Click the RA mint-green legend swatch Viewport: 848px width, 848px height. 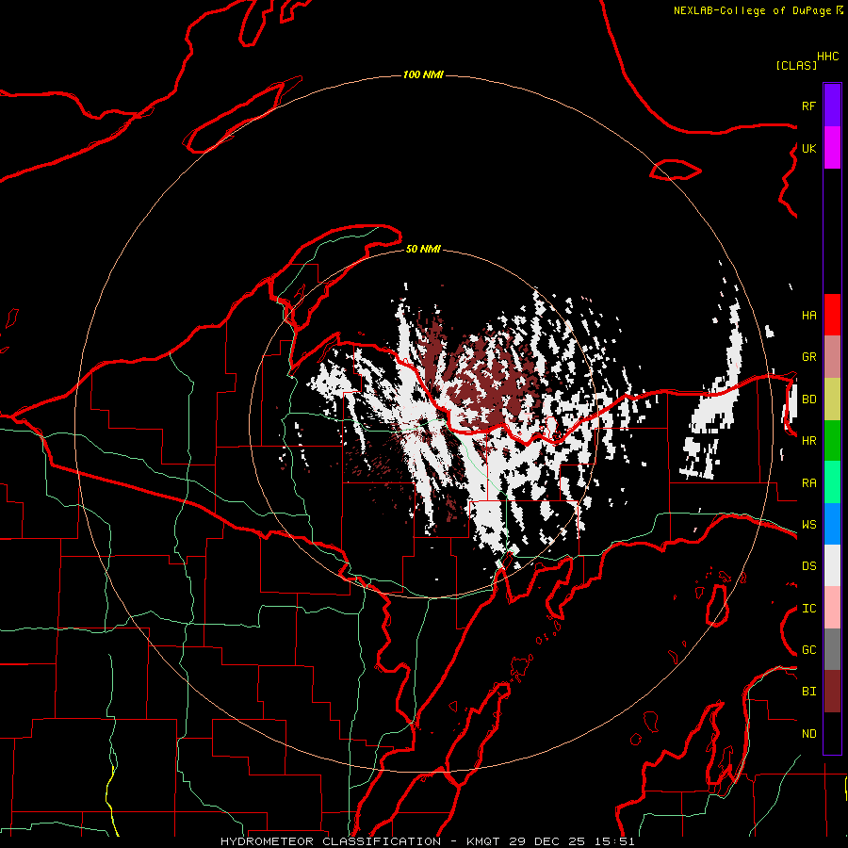[832, 482]
